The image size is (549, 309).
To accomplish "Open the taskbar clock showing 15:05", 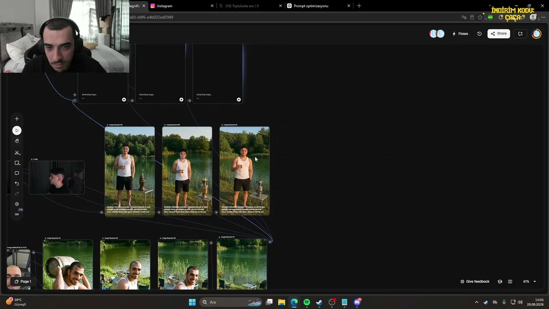I will pyautogui.click(x=536, y=302).
